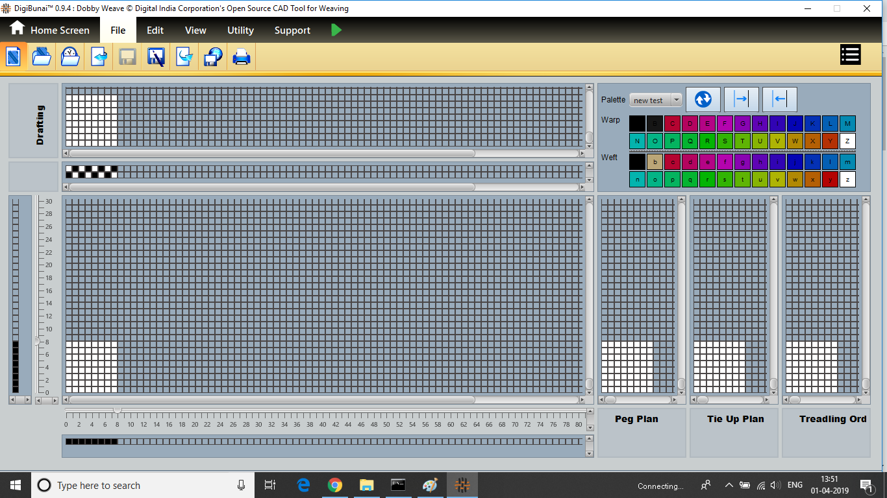Screen dimensions: 887x498
Task: Open Chrome from the Windows taskbar
Action: [x=335, y=485]
